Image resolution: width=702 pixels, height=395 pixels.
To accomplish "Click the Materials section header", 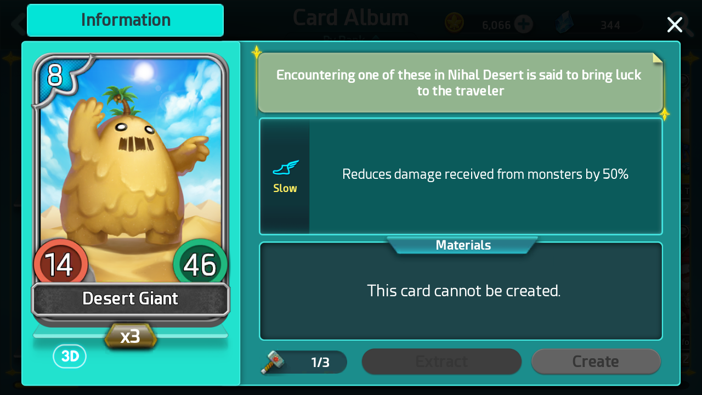I will pos(463,245).
